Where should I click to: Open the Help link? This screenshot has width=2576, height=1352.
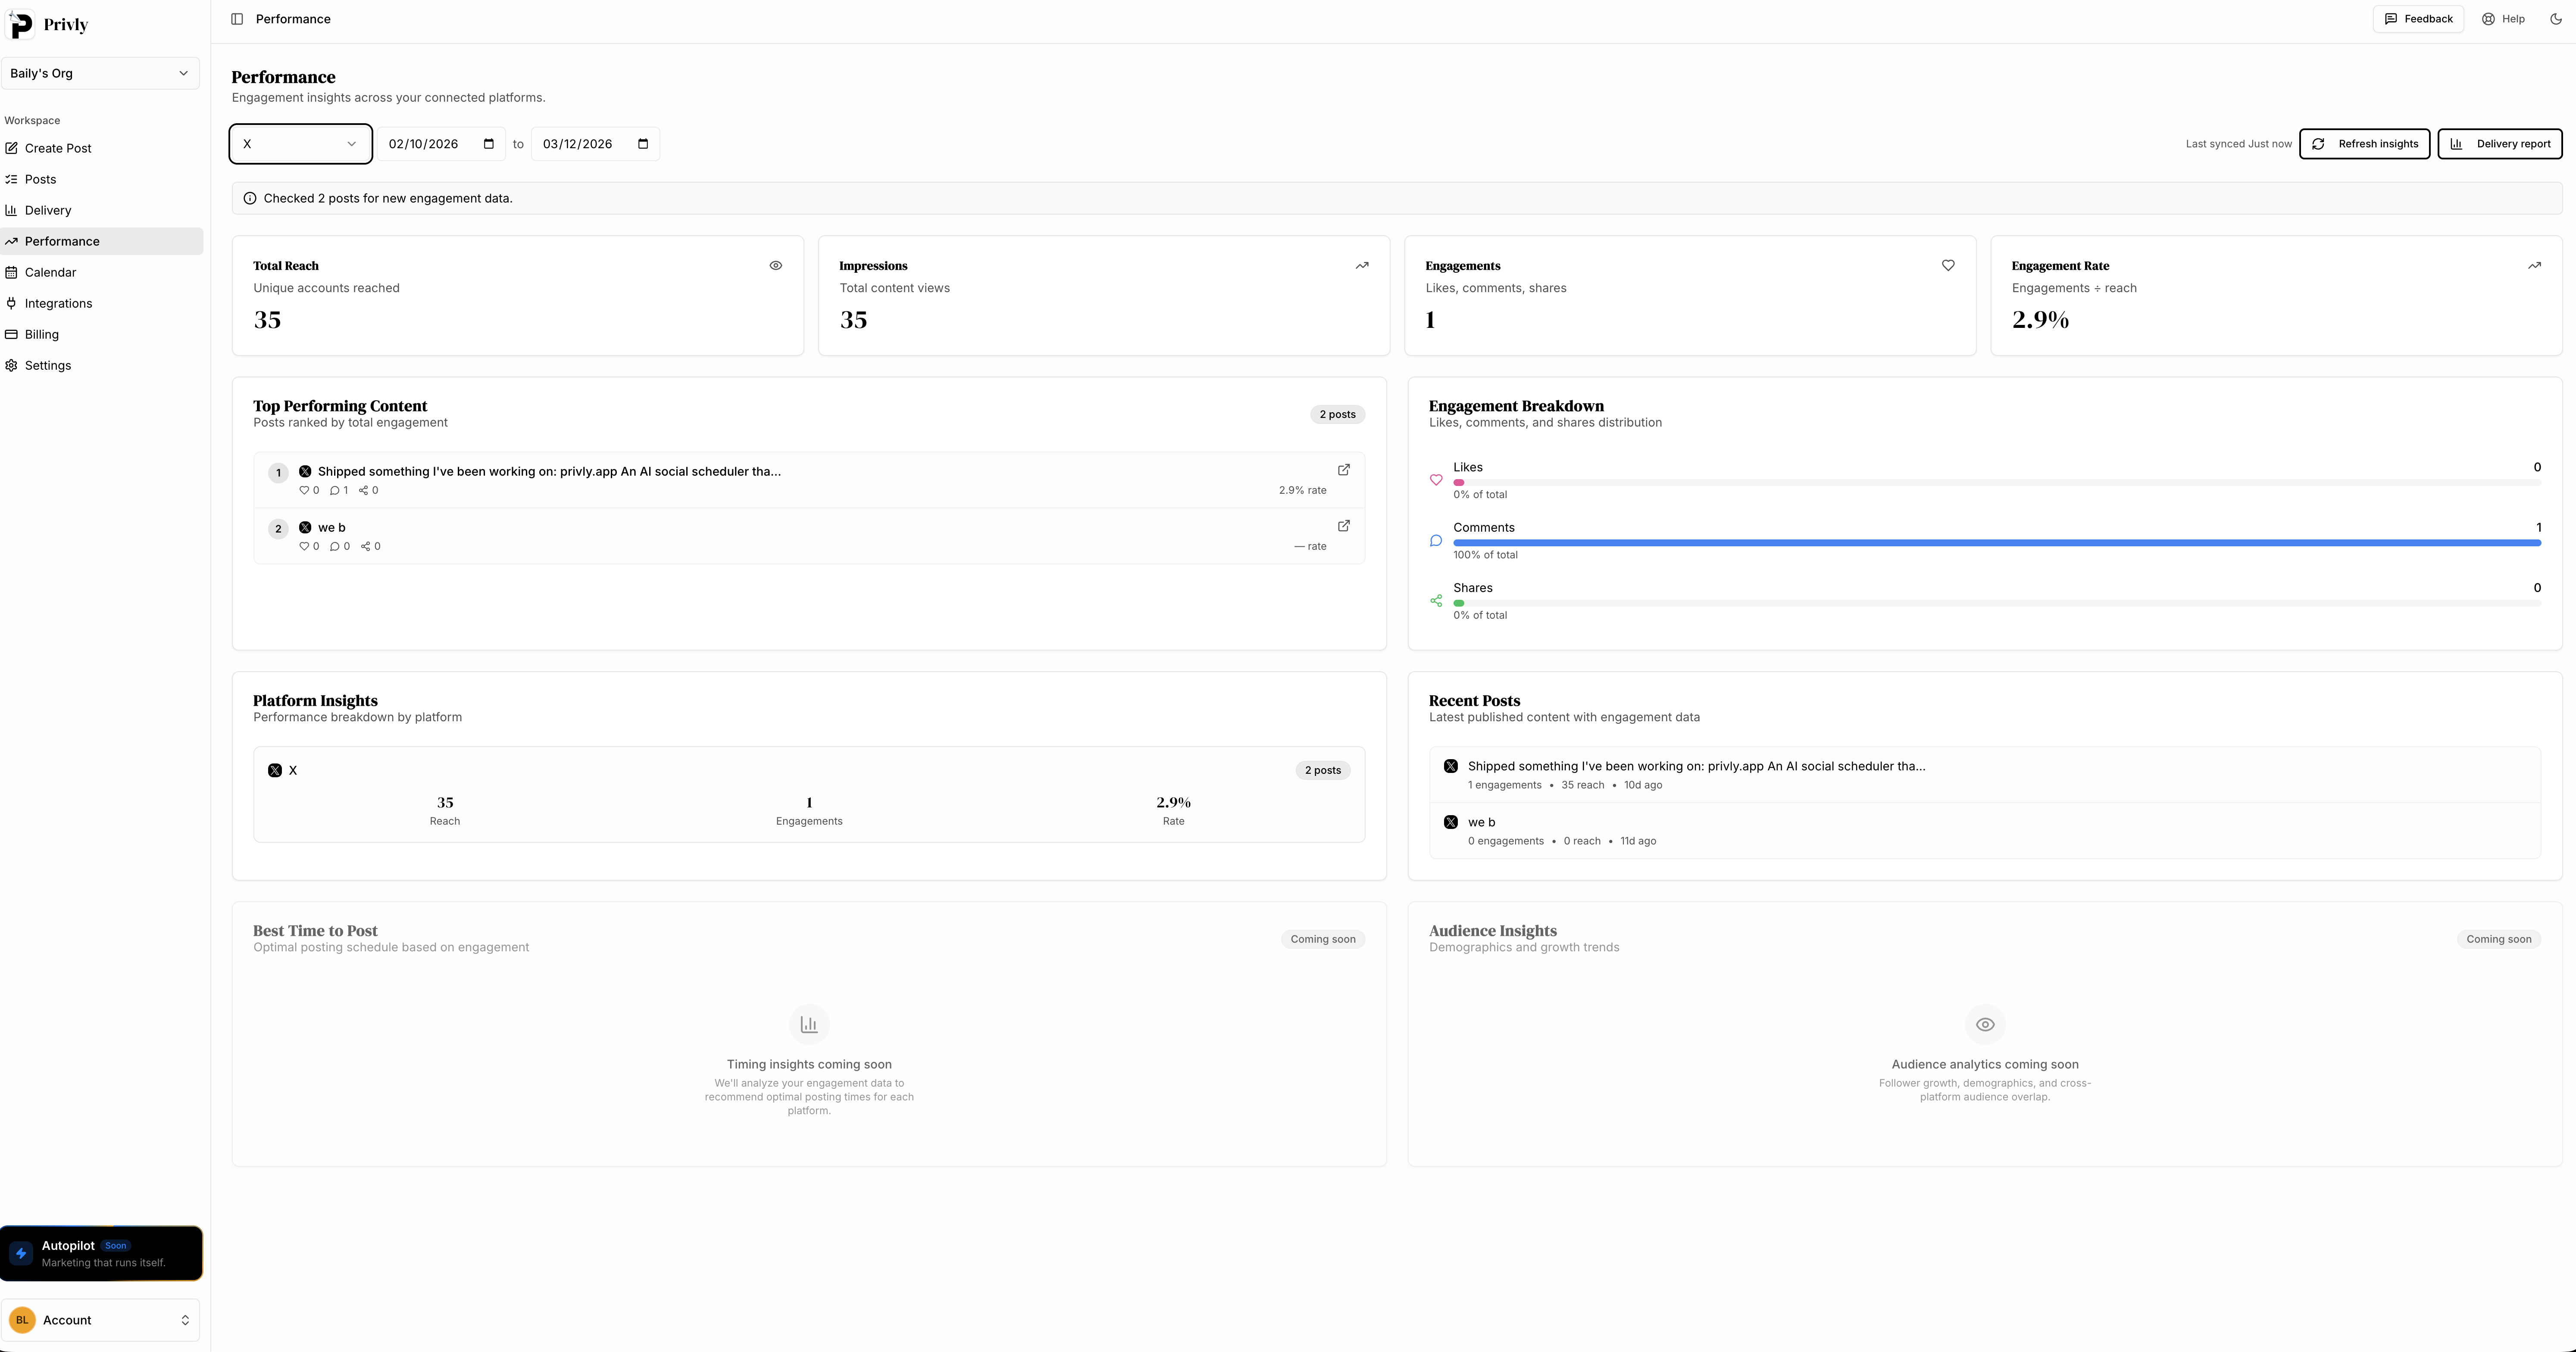[x=2503, y=19]
